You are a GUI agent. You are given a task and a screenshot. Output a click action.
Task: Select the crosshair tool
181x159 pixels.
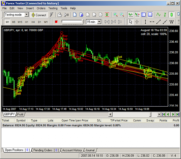tap(137, 22)
